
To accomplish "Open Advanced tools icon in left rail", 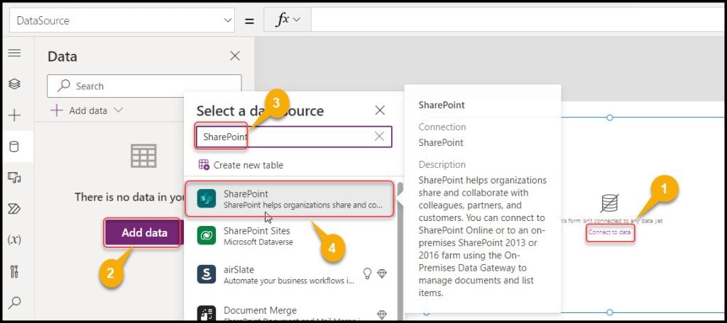I will click(14, 271).
